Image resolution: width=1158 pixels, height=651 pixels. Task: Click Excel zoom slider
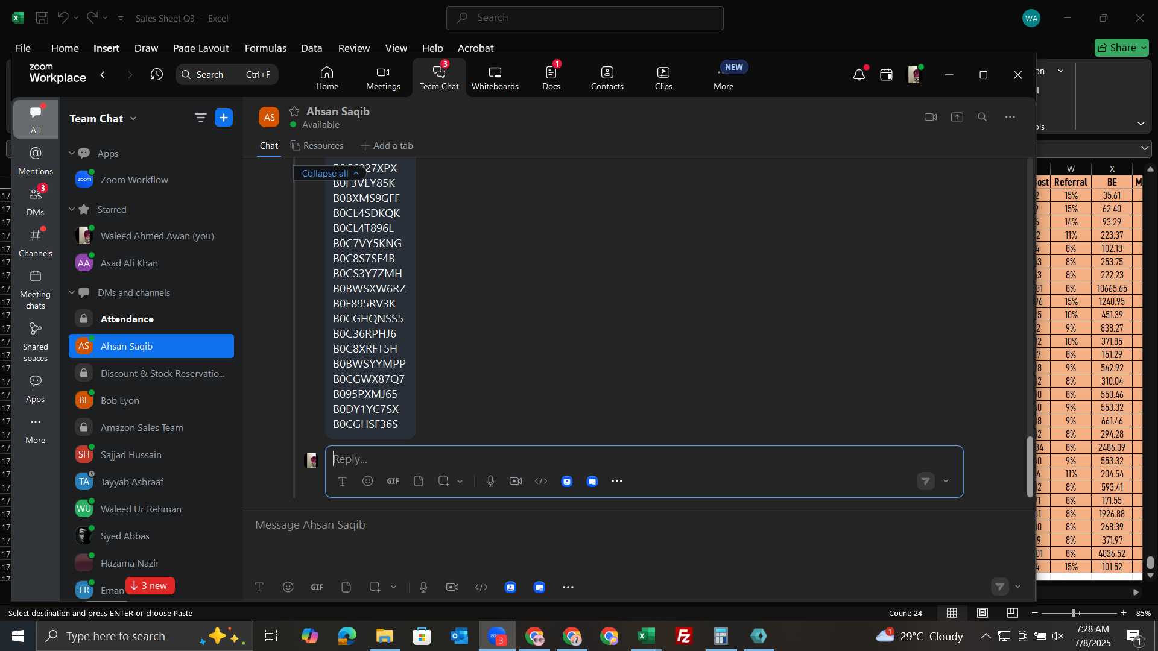[1074, 613]
